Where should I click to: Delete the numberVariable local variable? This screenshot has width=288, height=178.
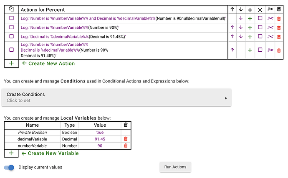pyautogui.click(x=126, y=146)
